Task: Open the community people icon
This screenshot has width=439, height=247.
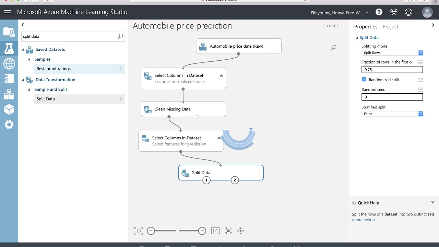Action: point(394,12)
